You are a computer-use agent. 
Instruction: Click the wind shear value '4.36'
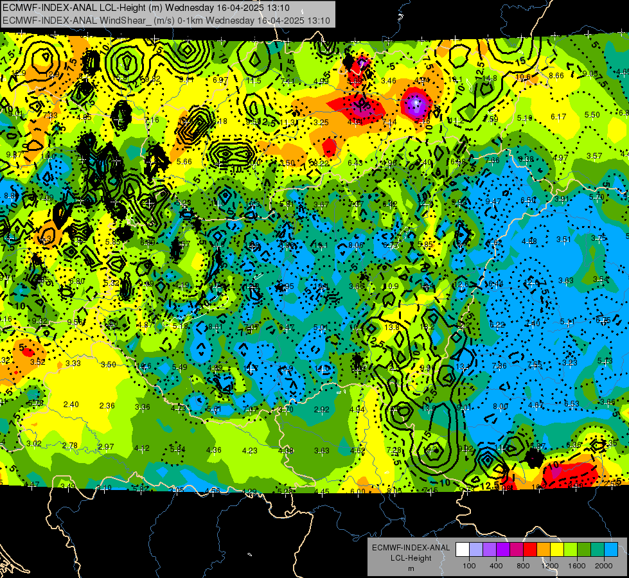[x=214, y=450]
